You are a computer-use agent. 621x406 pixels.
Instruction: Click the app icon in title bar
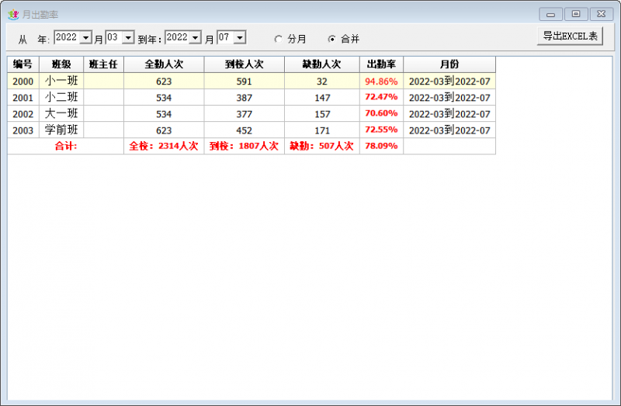13,14
